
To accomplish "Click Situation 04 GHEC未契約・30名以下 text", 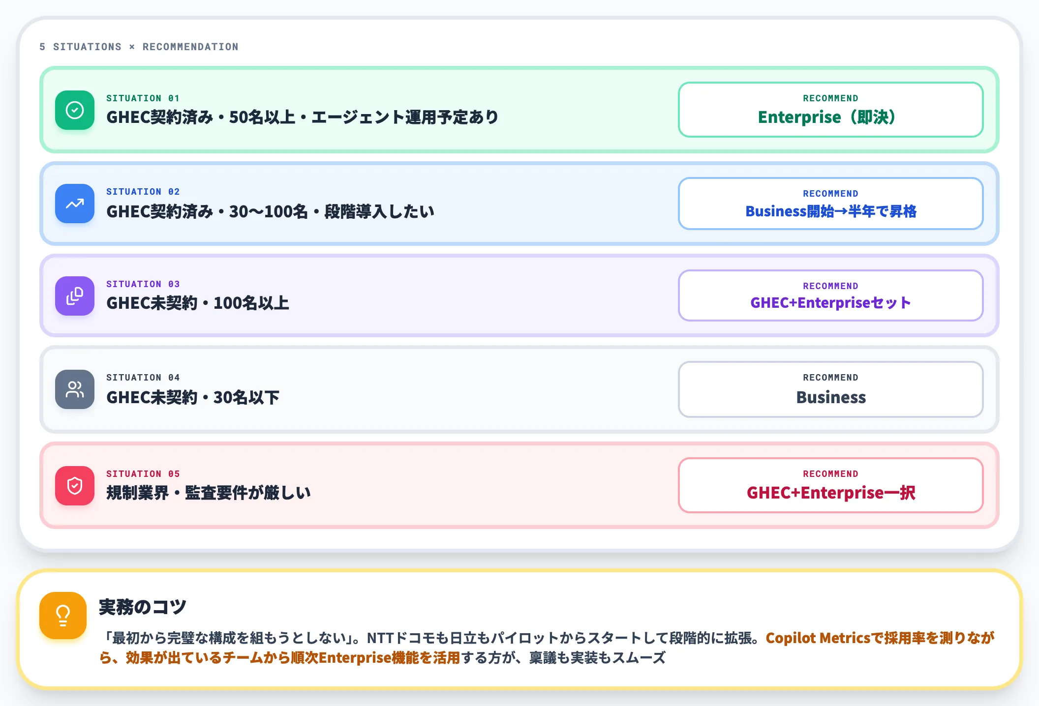I will point(193,397).
